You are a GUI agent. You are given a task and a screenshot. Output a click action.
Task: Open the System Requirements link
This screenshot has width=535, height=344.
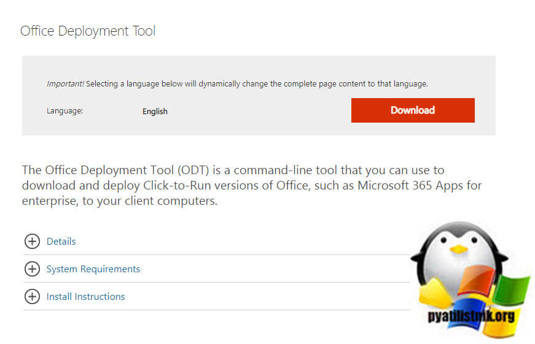[93, 269]
